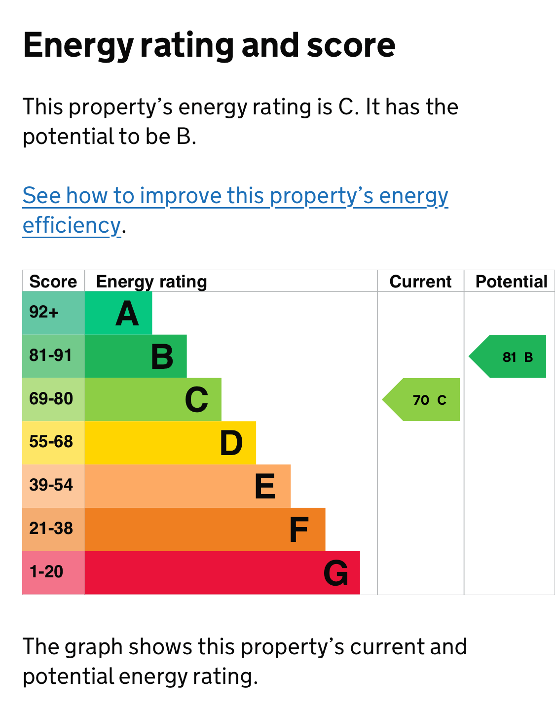
Task: Select the 69-80 score cell
Action: [x=53, y=399]
